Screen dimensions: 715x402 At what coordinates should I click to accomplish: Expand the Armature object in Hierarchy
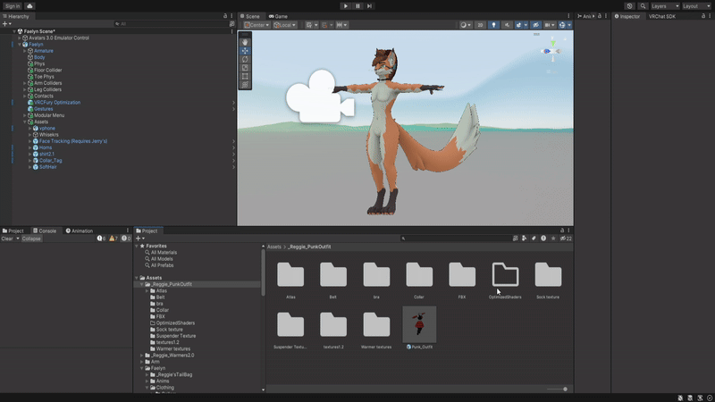coord(24,51)
